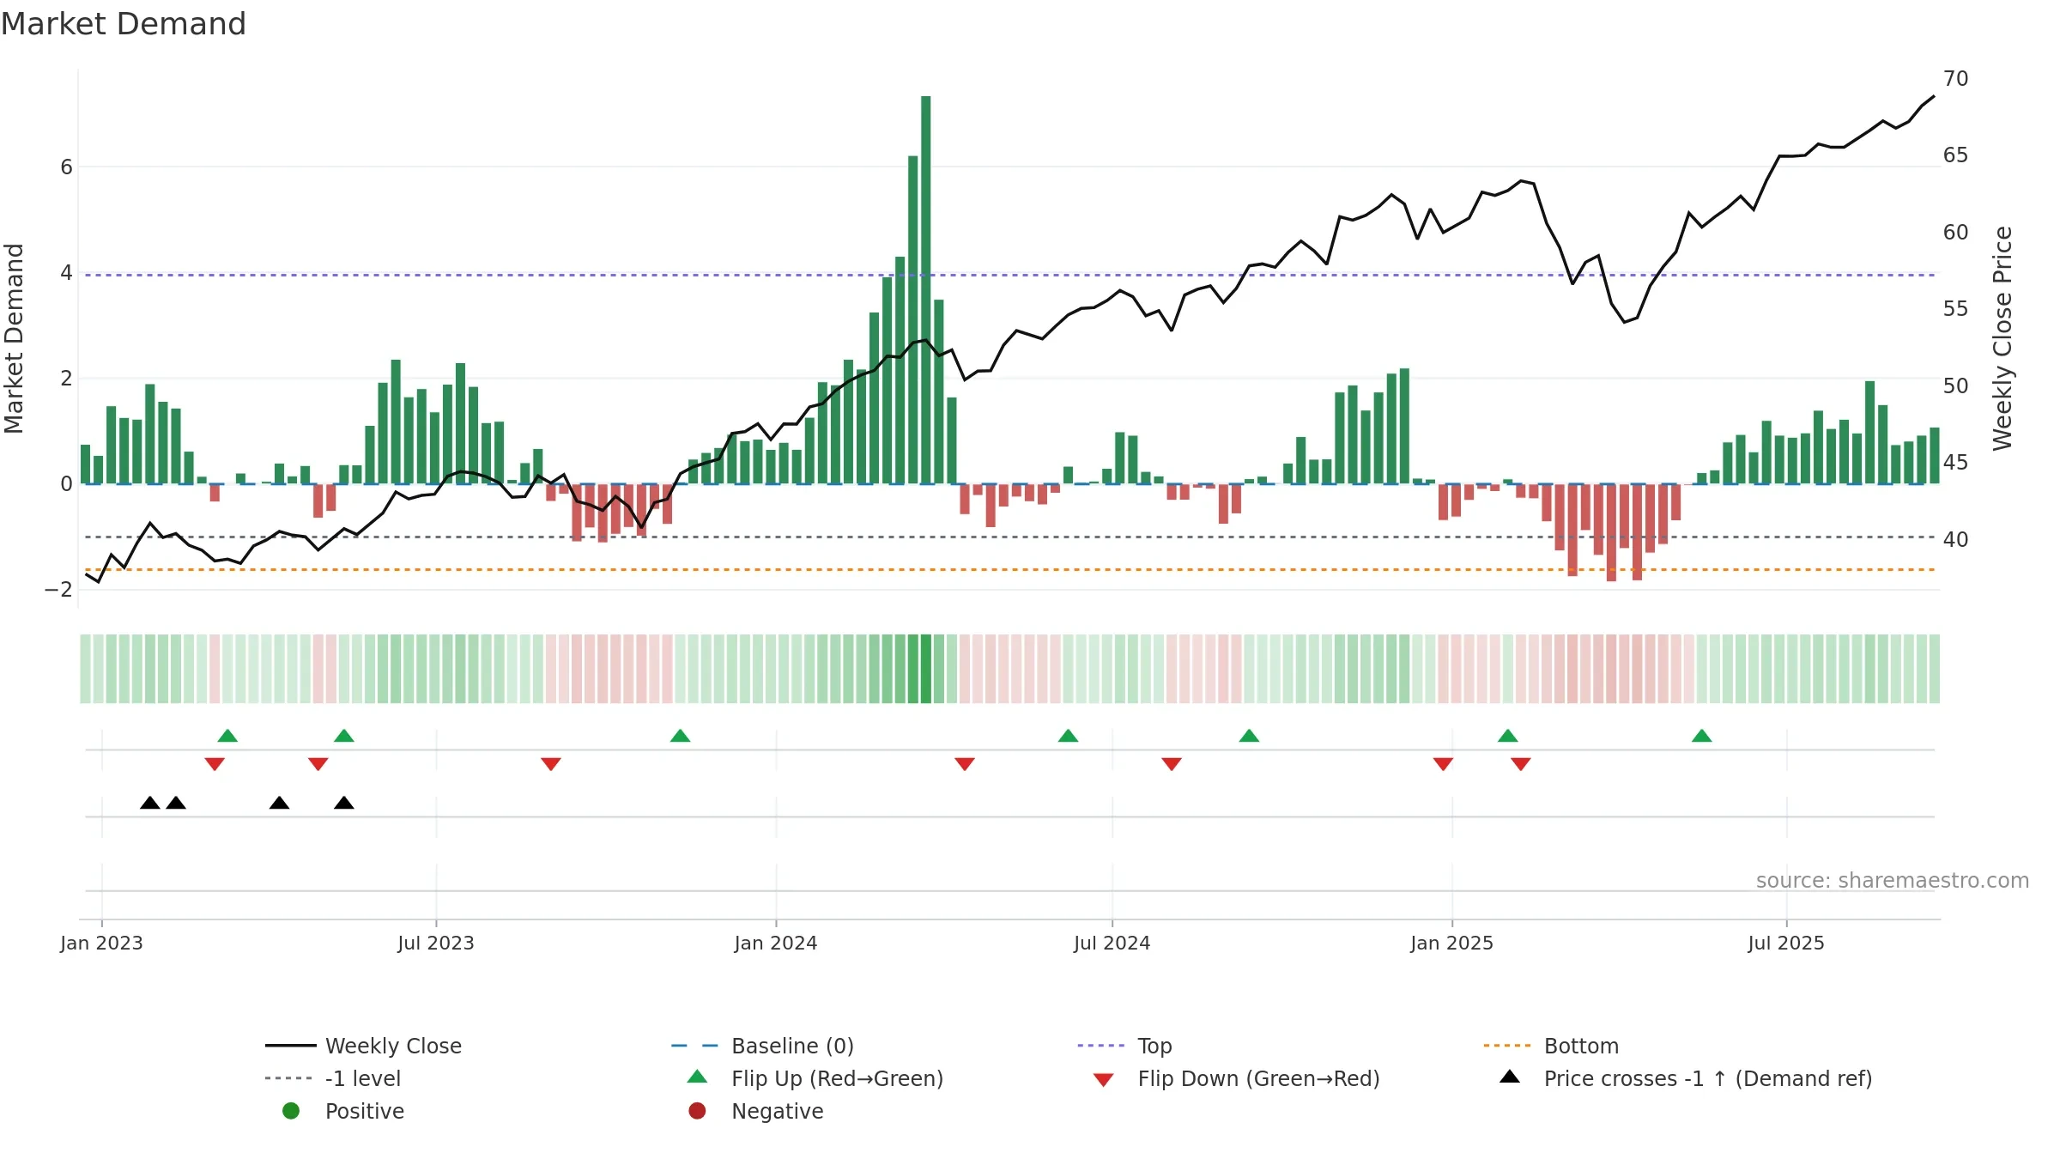This screenshot has height=1159, width=2060.
Task: Click the 70 price axis tick
Action: click(1956, 79)
